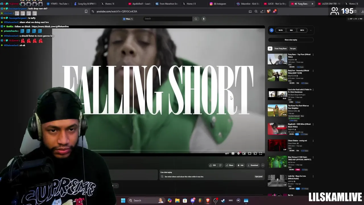Open browser zoom magnifier icon
The height and width of the screenshot is (205, 364).
pos(256,11)
